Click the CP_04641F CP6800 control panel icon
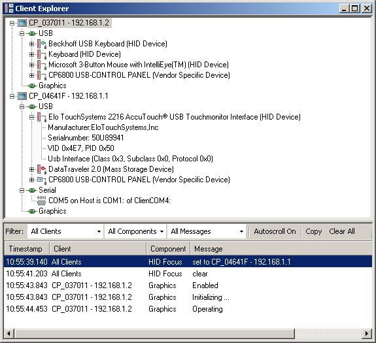This screenshot has height=343, width=376. point(42,180)
